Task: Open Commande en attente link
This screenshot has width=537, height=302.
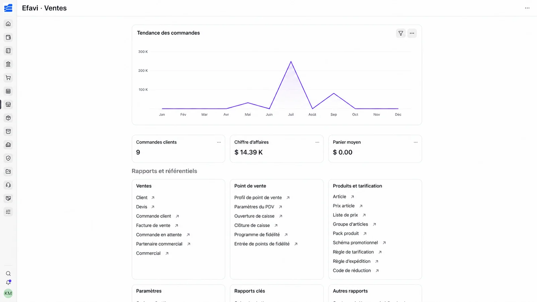Action: [163, 235]
